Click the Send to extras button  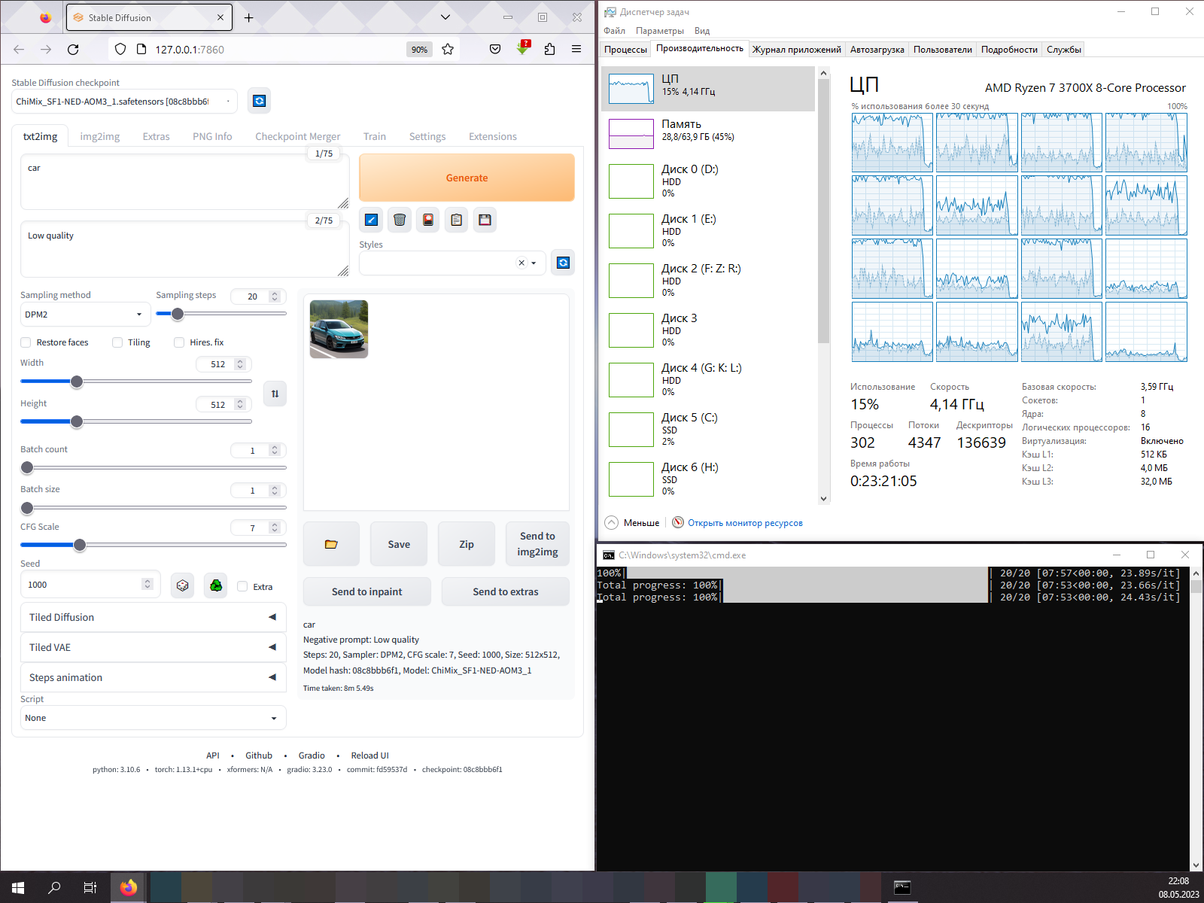[x=506, y=591]
